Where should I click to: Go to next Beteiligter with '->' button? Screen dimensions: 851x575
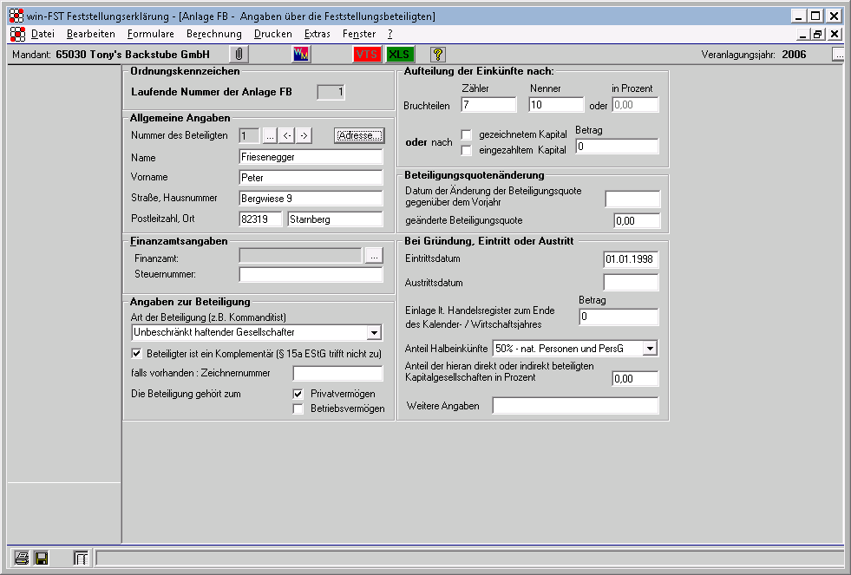point(304,136)
